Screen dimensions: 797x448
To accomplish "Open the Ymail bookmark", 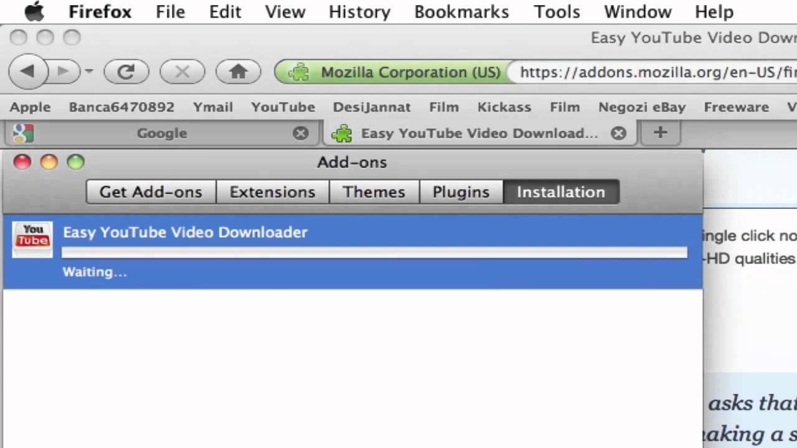I will click(212, 107).
